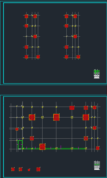Pick the smallest red footing detail in legend row
Viewport: 107px width, 178px height.
click(x=29, y=170)
